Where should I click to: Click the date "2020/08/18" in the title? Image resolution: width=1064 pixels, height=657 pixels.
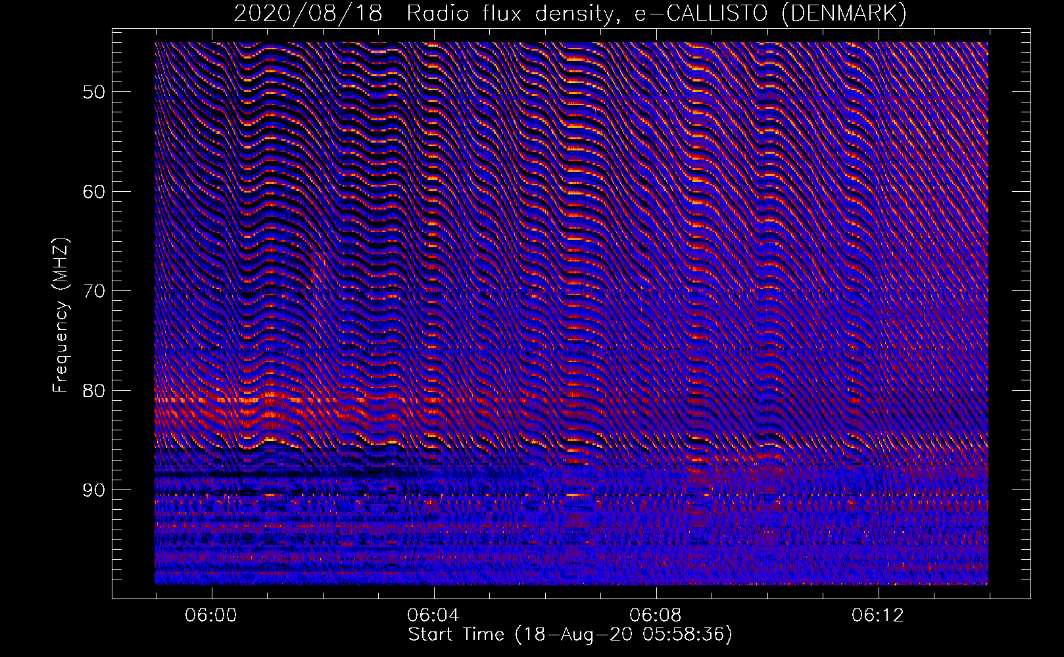308,13
